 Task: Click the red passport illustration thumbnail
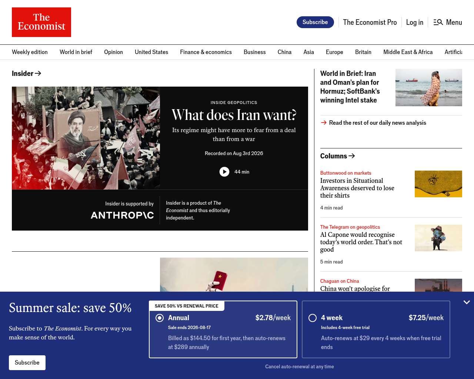[234, 275]
